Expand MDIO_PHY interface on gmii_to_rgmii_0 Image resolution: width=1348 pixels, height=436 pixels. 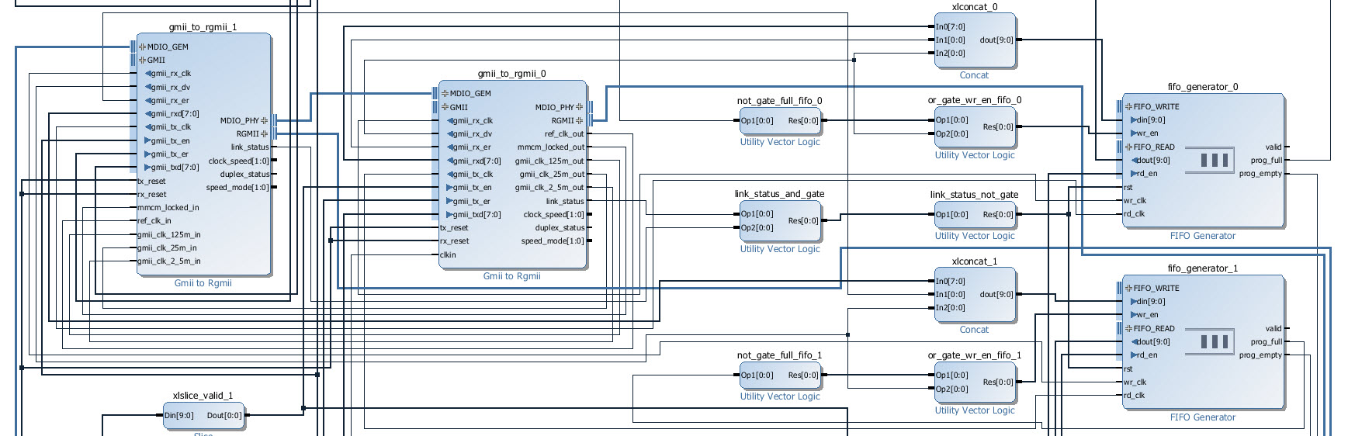click(580, 107)
